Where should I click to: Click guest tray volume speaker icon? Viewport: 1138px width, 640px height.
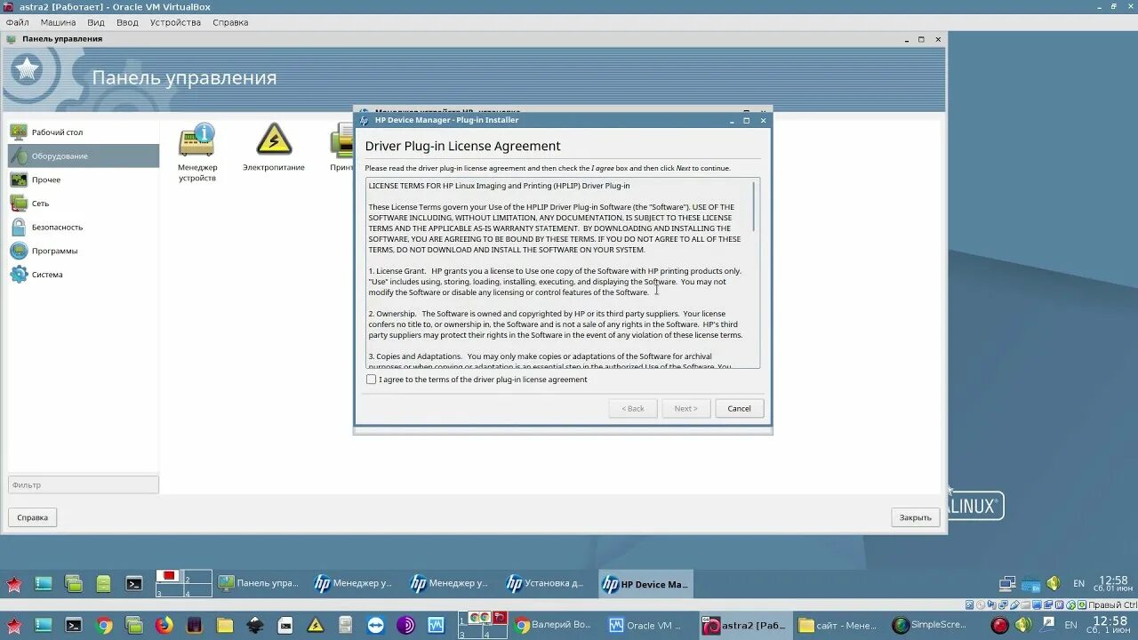click(1054, 584)
